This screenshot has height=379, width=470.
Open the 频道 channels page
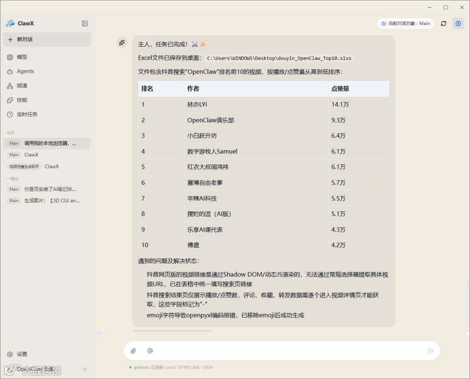(47, 86)
